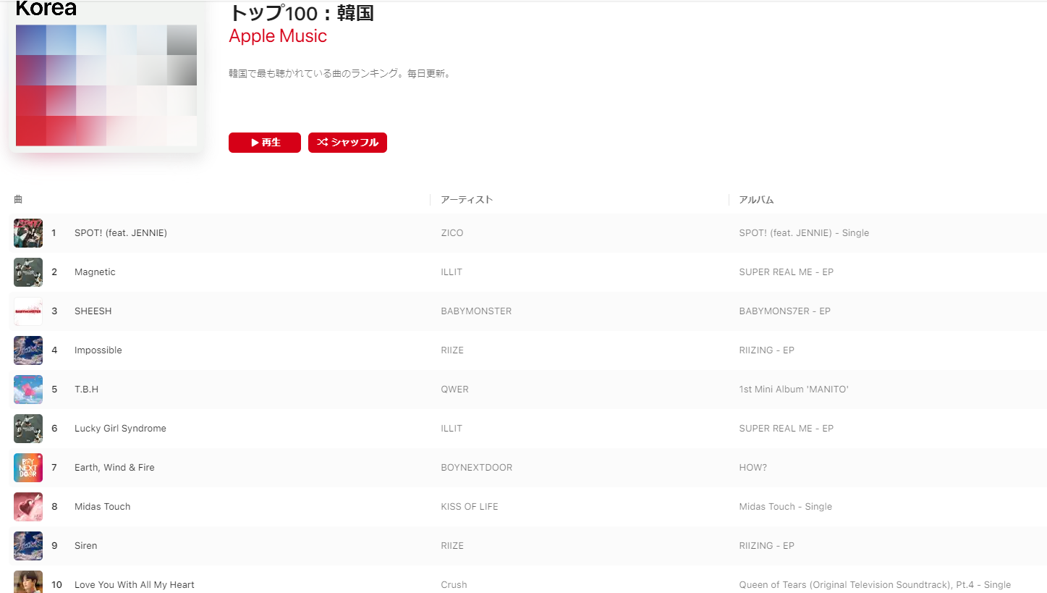The image size is (1047, 593).
Task: Open Queen of Tears Soundtrack Pt.4 album
Action: pyautogui.click(x=875, y=585)
